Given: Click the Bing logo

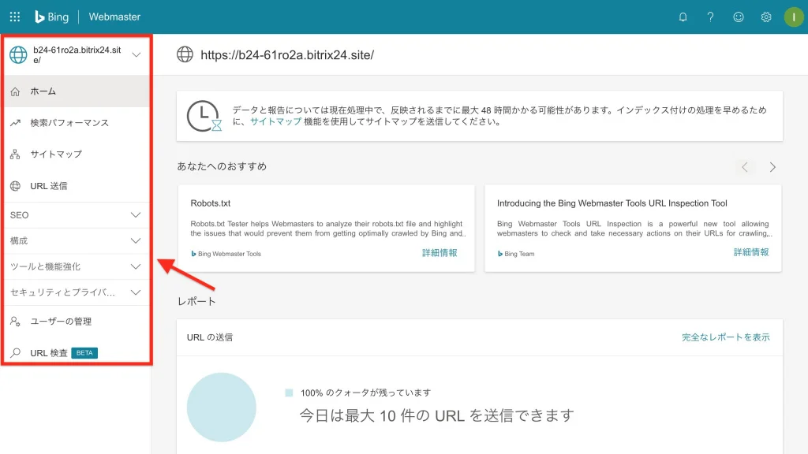Looking at the screenshot, I should [51, 17].
